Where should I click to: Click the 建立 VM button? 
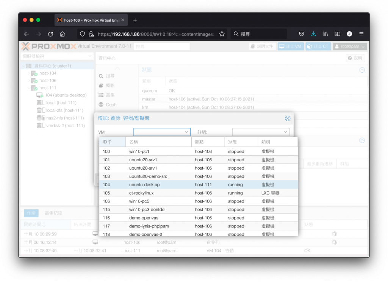[x=291, y=47]
